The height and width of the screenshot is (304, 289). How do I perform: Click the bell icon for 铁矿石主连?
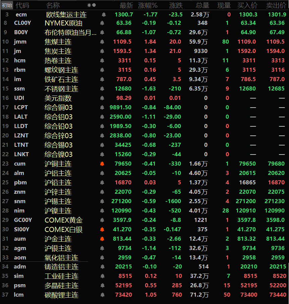click(x=102, y=79)
